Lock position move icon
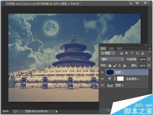This screenshot has height=115, width=153. pyautogui.click(x=120, y=65)
